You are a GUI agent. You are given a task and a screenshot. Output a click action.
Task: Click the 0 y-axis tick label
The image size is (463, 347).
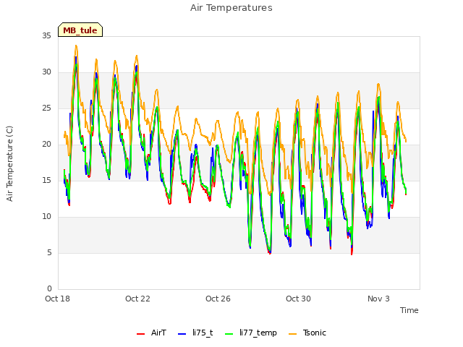tap(49, 288)
